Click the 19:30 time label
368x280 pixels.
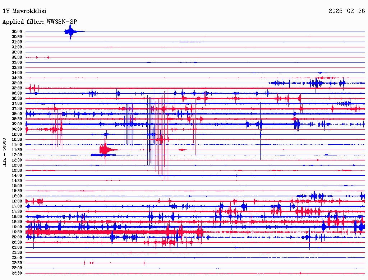pos(17,232)
